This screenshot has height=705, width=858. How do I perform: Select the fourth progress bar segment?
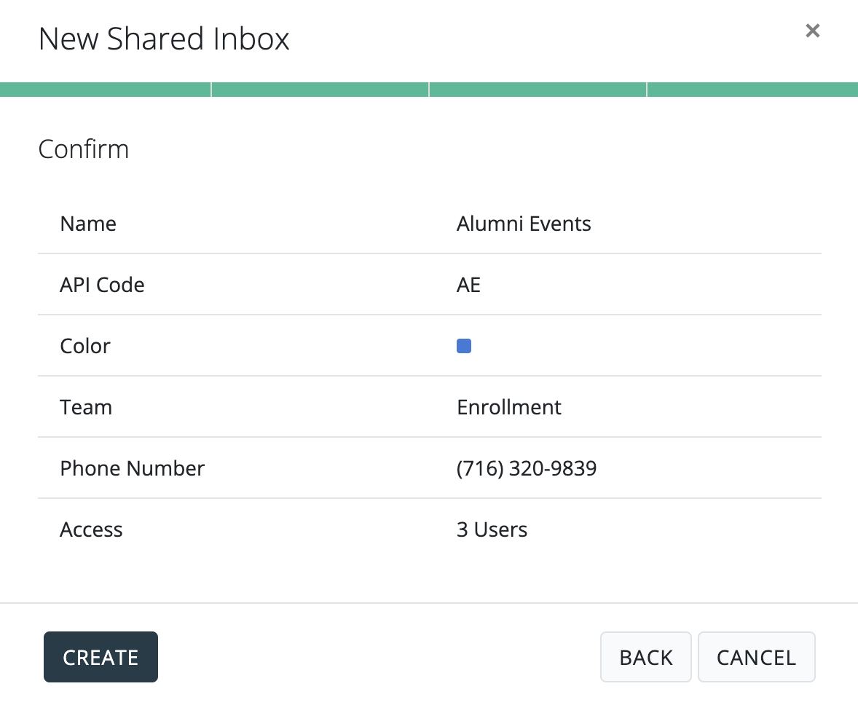[x=752, y=90]
